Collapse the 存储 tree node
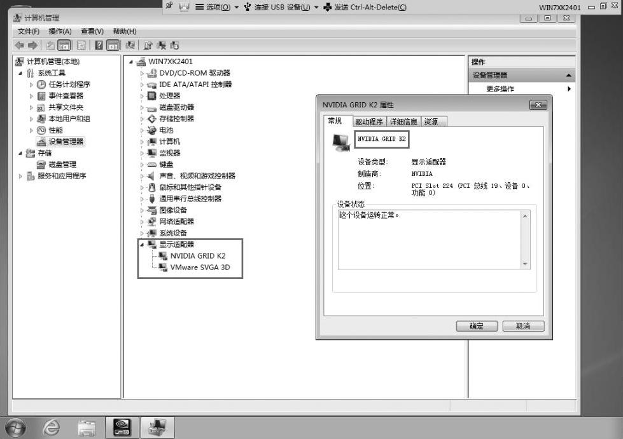 pyautogui.click(x=20, y=153)
